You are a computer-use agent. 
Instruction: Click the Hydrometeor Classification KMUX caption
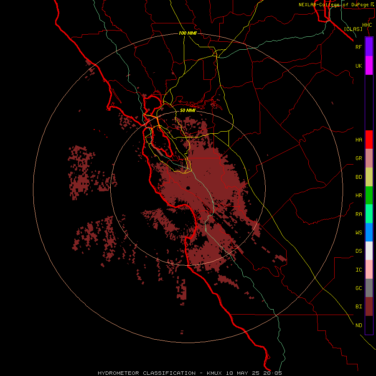(x=190, y=373)
